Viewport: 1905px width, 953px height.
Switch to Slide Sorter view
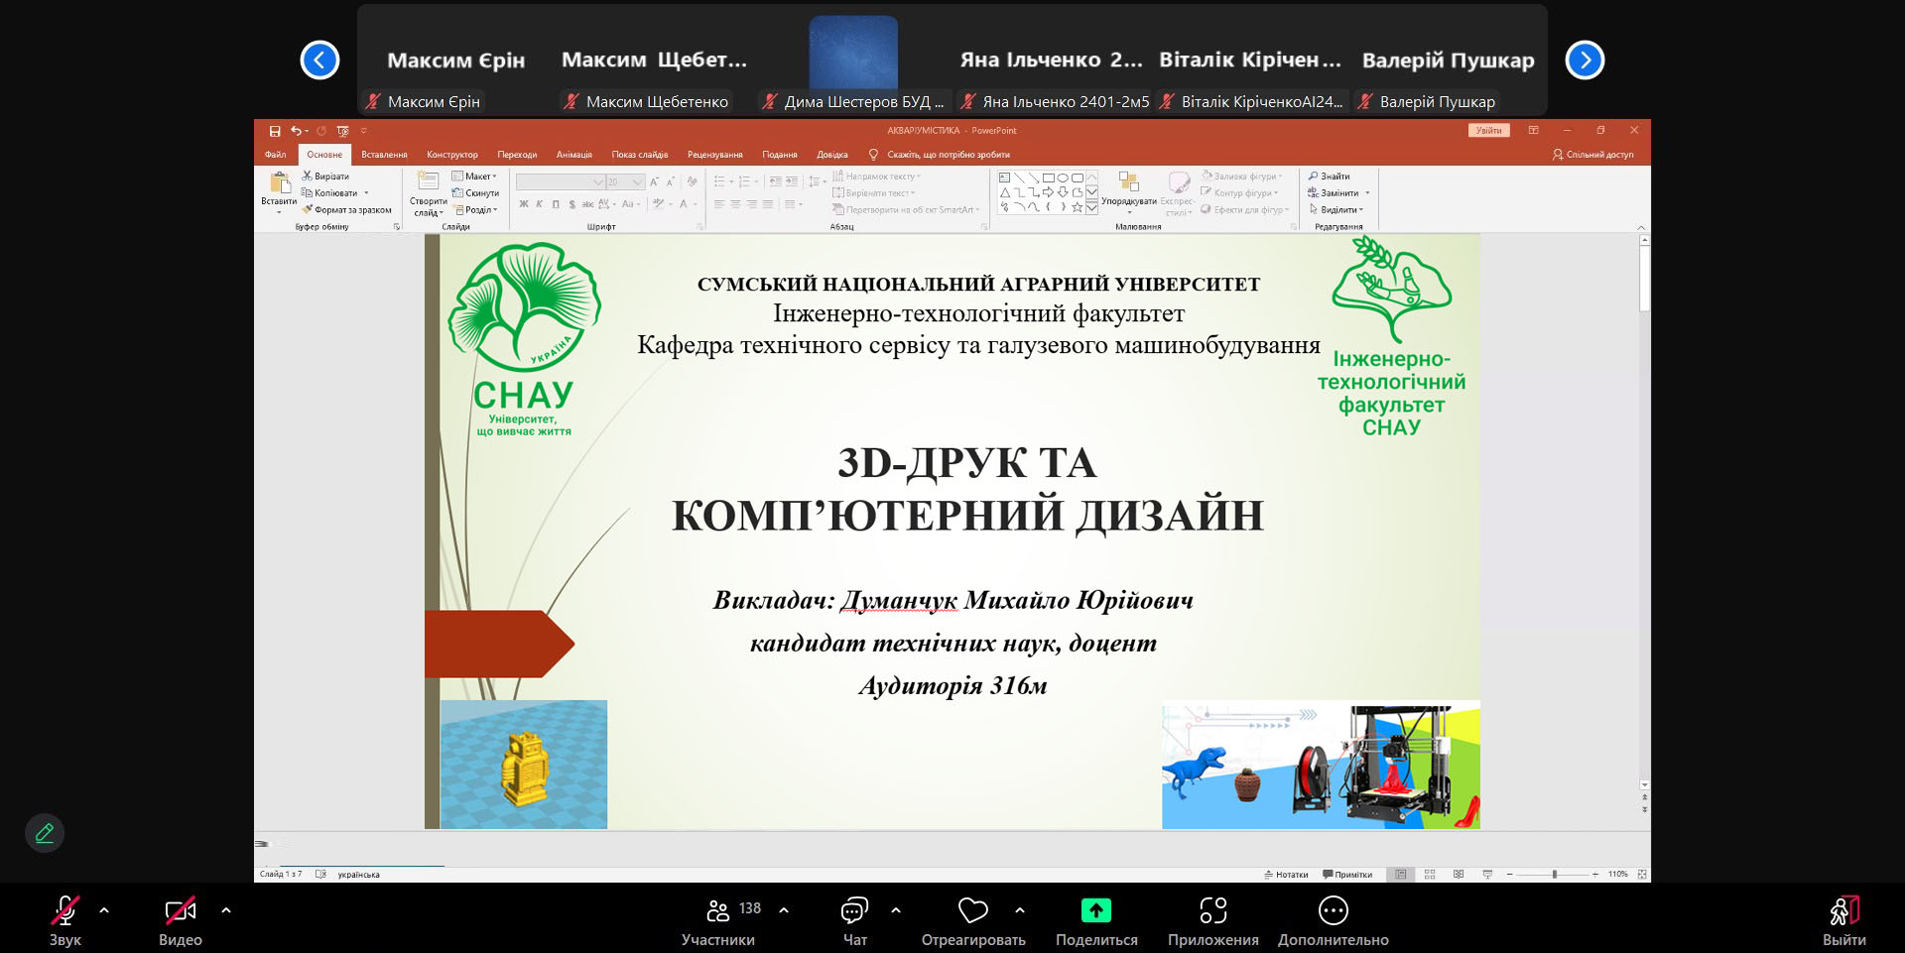1430,874
